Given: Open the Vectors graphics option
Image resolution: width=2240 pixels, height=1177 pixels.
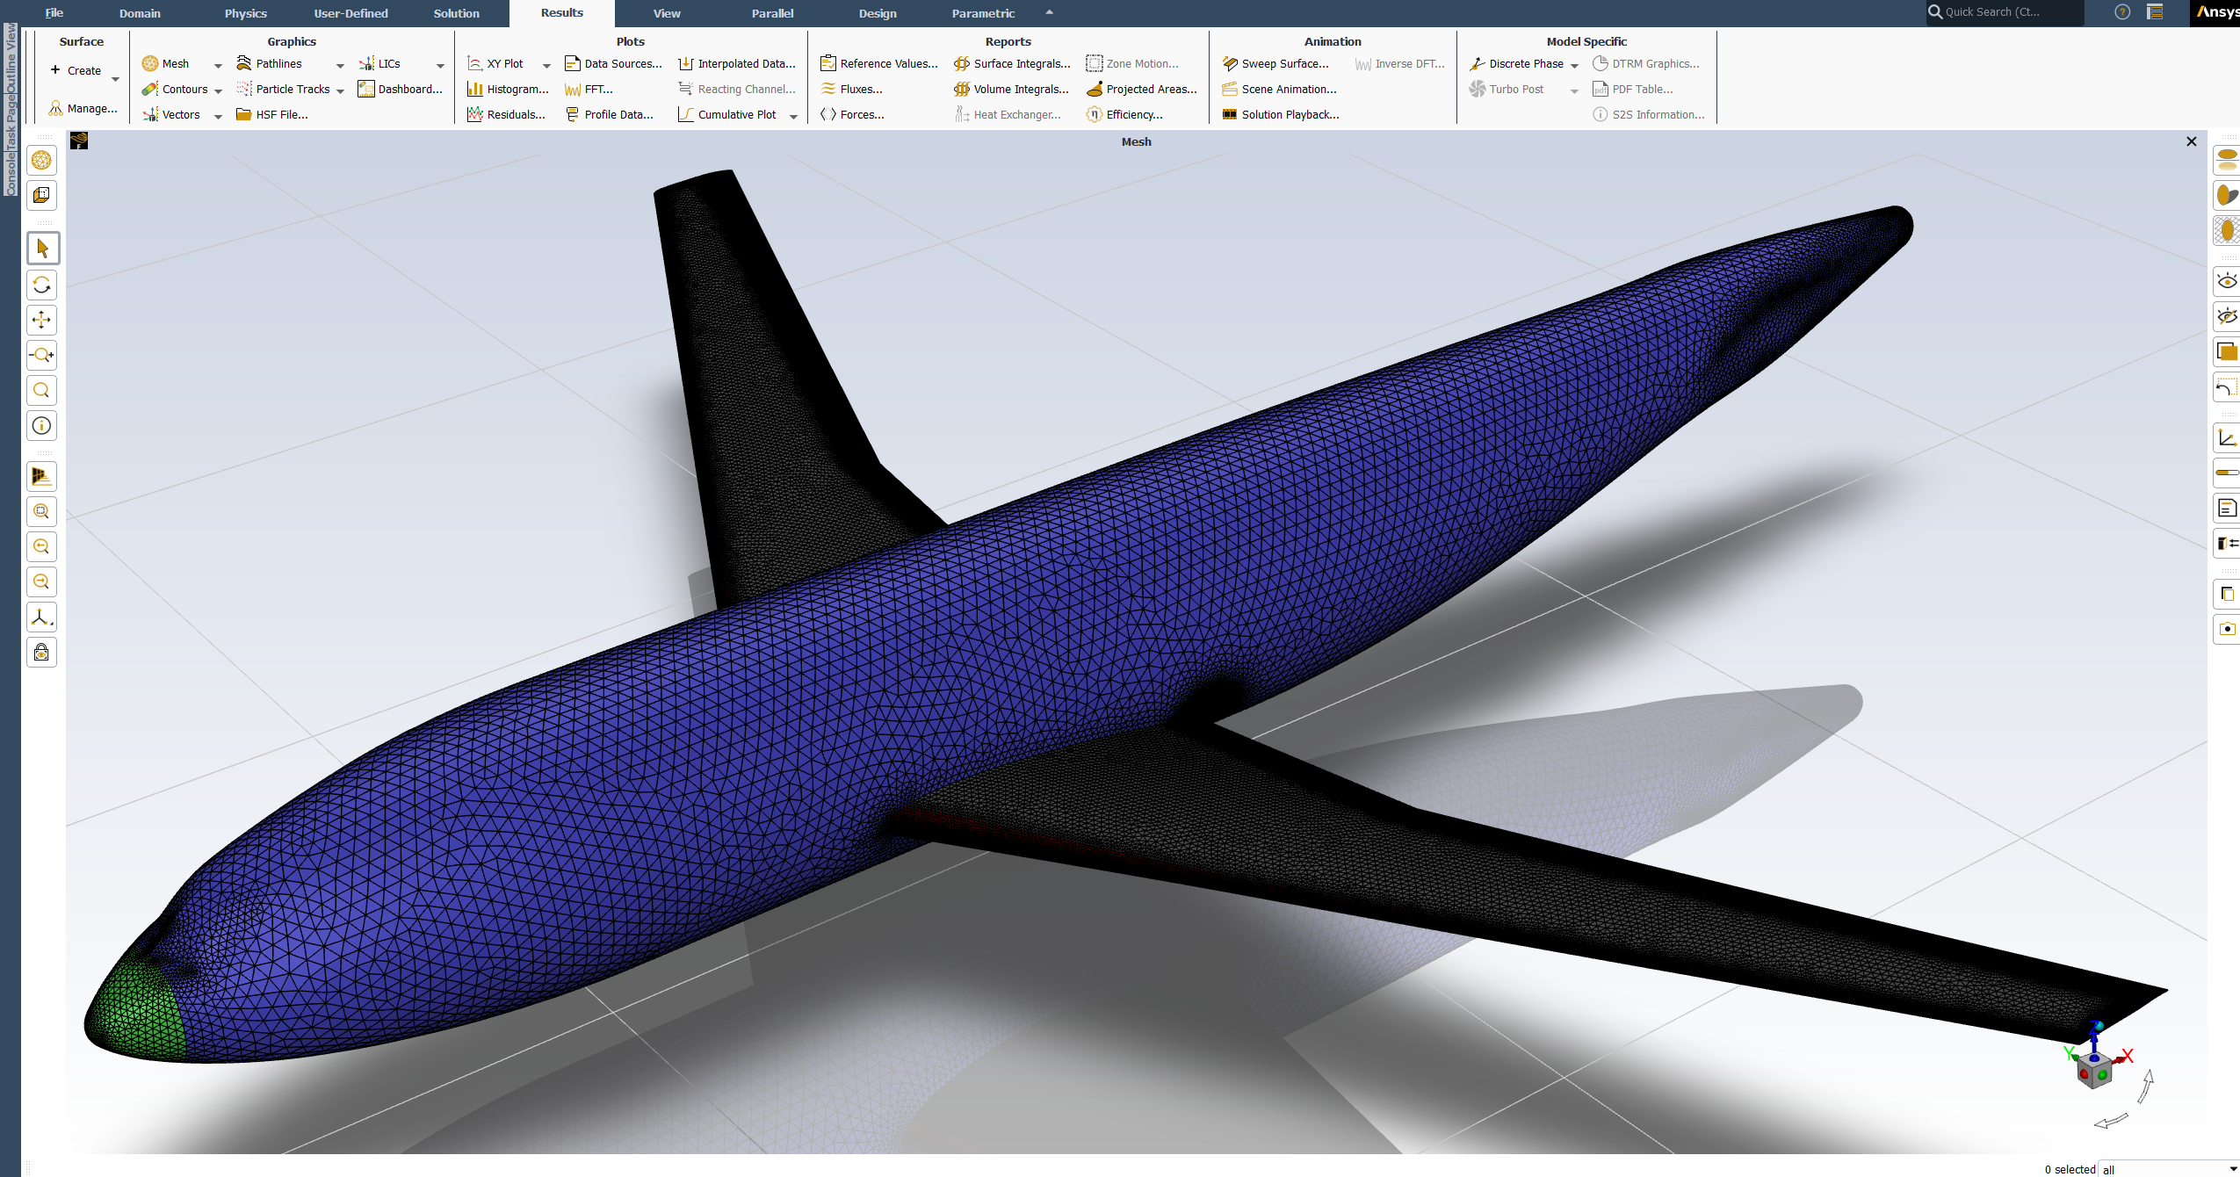Looking at the screenshot, I should 171,114.
